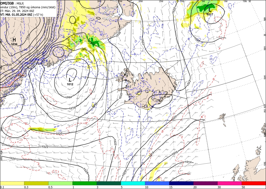This screenshot has width=266, height=189.
Task: Click the L low-pressure symbol labeled 1012
Action: coord(70,80)
